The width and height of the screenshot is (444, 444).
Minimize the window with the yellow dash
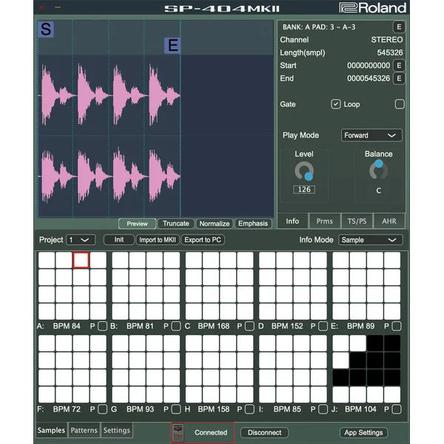(58, 7)
